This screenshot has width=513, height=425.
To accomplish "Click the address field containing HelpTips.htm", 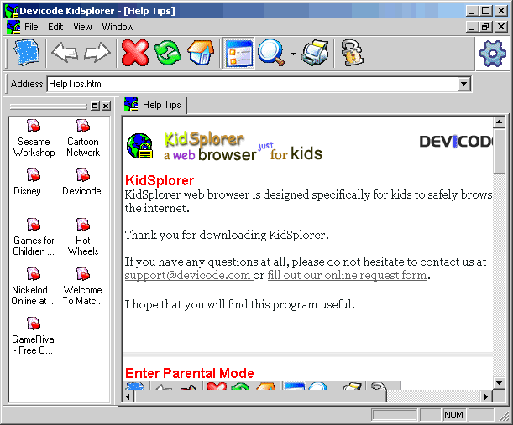I will [252, 84].
